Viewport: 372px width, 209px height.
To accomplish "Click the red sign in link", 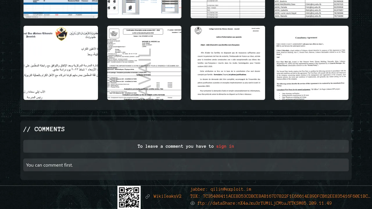I will (225, 146).
